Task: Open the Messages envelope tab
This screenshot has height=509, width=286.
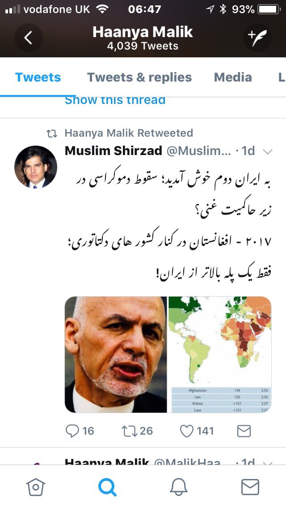Action: (250, 487)
